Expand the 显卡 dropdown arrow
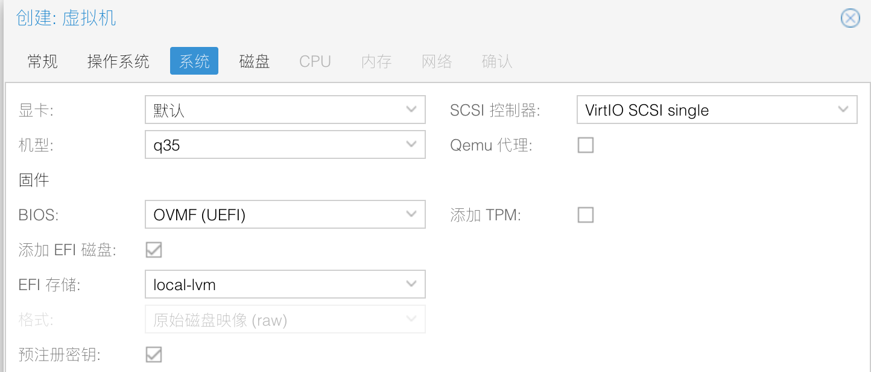871x372 pixels. coord(411,110)
